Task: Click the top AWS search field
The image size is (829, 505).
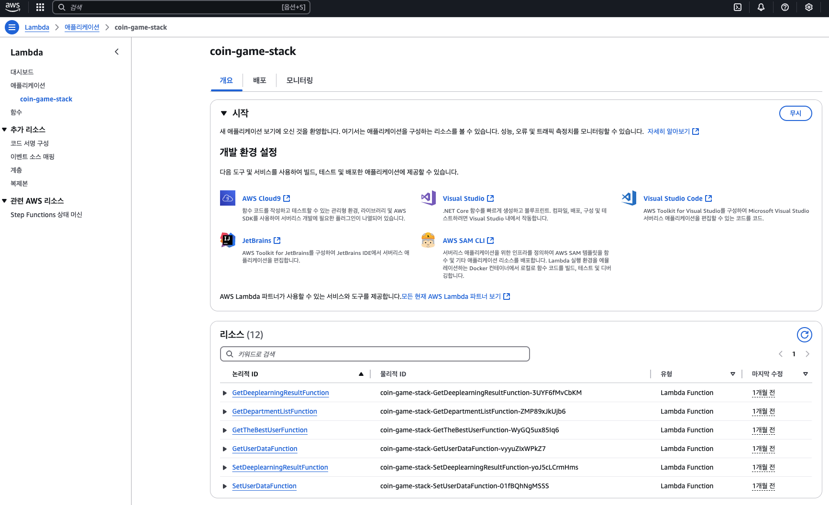Action: point(181,7)
